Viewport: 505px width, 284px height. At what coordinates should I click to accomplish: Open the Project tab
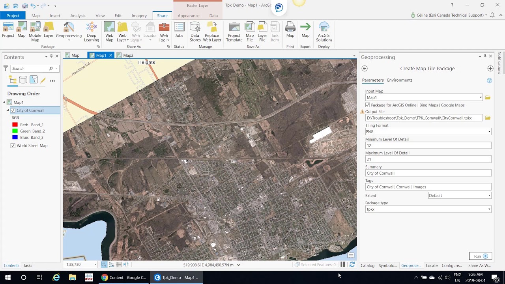13,15
